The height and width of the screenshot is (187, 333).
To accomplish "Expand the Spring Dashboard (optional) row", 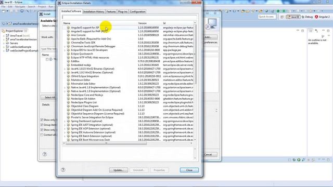I will tap(65, 121).
